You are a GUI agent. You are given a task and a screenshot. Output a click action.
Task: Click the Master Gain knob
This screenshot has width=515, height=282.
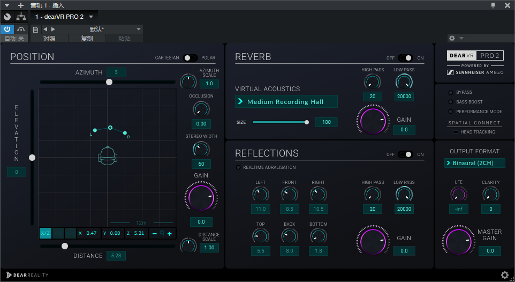[x=458, y=242]
